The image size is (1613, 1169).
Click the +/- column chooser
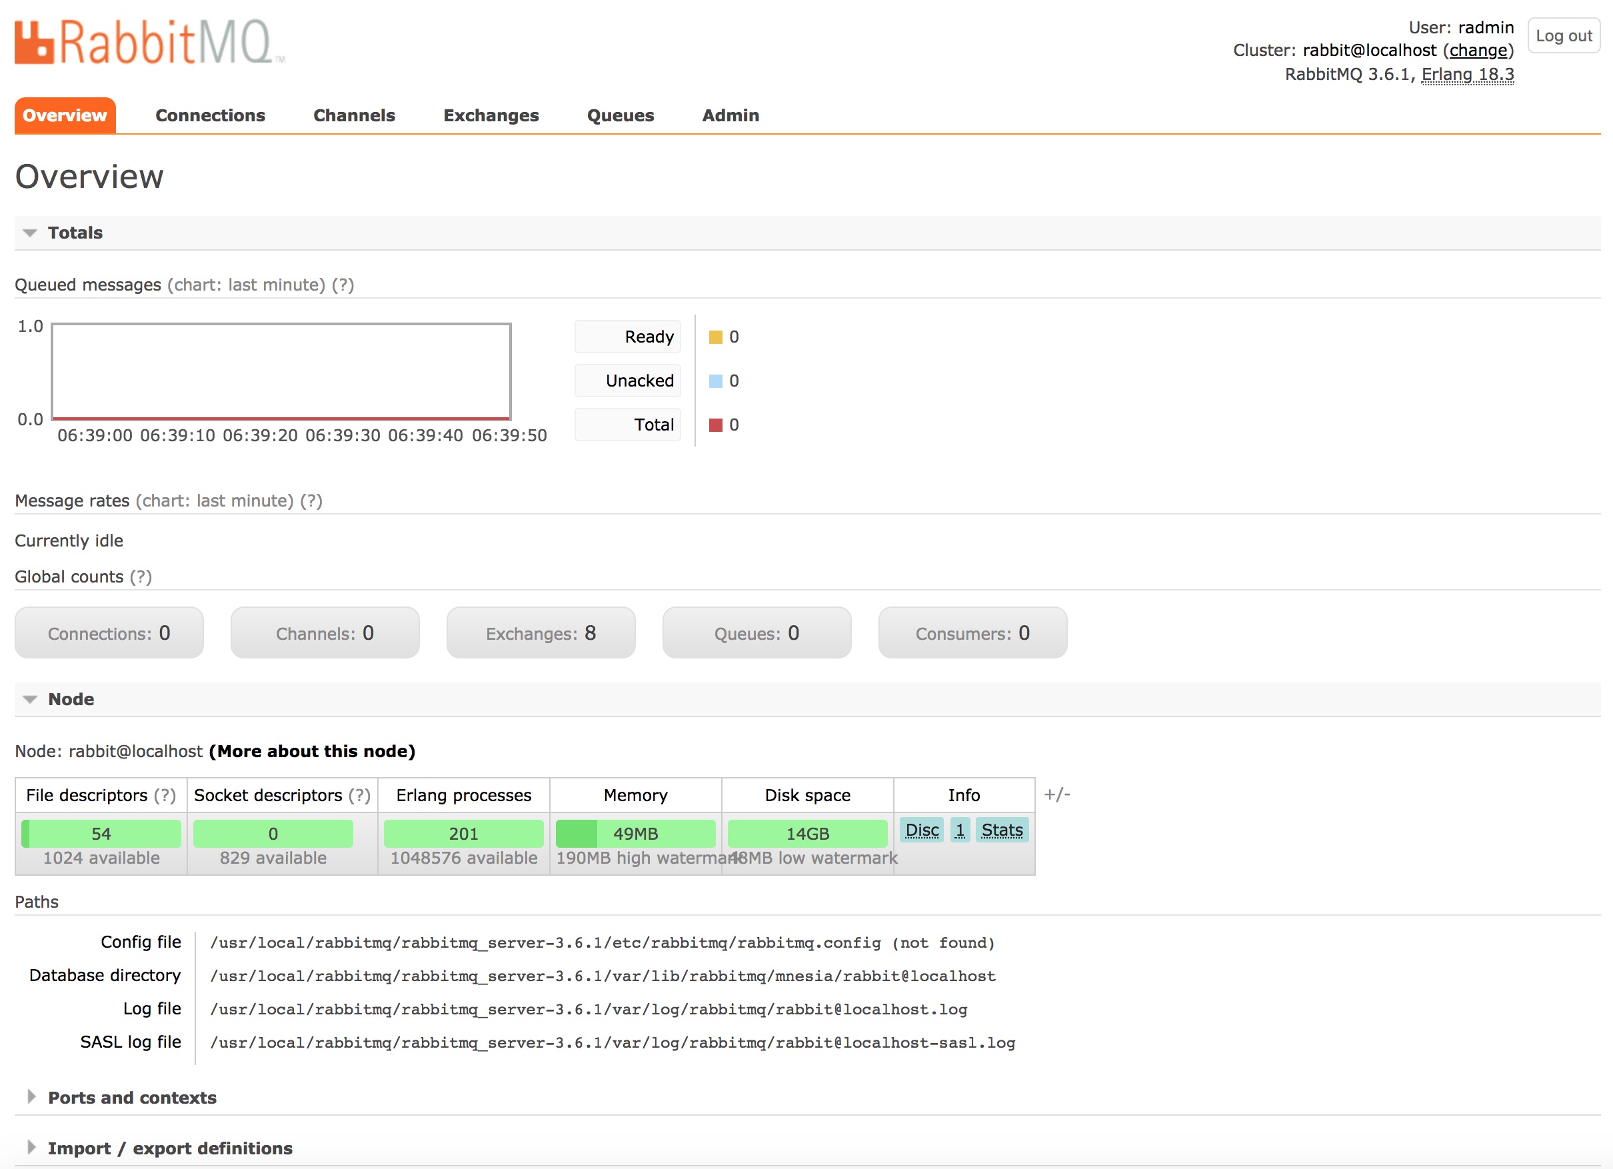(1057, 795)
